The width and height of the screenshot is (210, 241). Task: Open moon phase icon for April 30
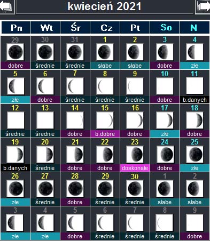pos(135,189)
